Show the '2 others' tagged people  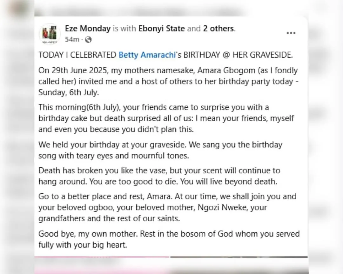pyautogui.click(x=219, y=29)
